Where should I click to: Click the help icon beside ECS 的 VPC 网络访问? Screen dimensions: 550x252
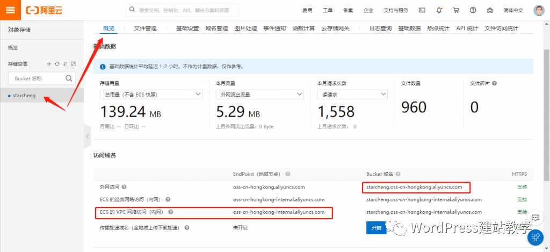coord(170,212)
